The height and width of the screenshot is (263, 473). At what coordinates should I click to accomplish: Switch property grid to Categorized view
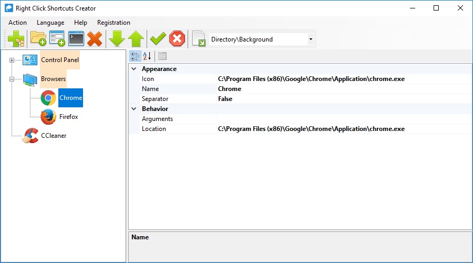(135, 56)
